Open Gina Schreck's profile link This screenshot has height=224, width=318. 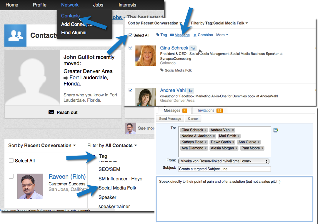coord(174,48)
